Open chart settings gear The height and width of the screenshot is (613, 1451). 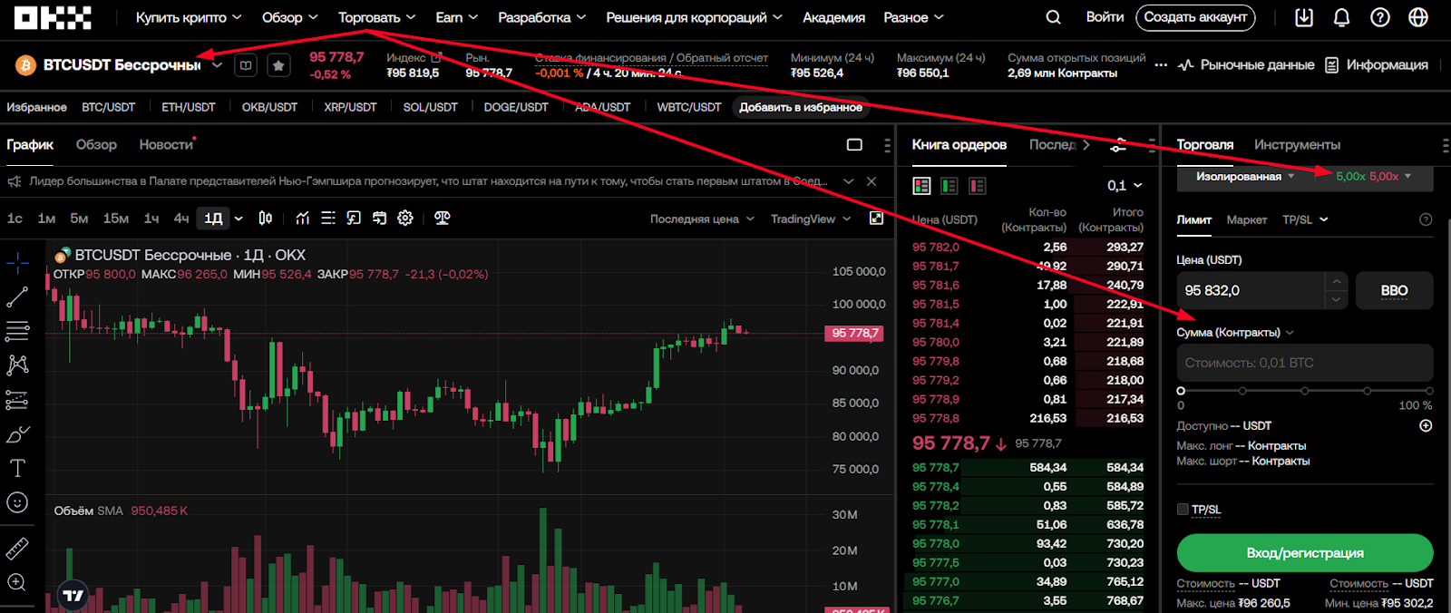405,219
